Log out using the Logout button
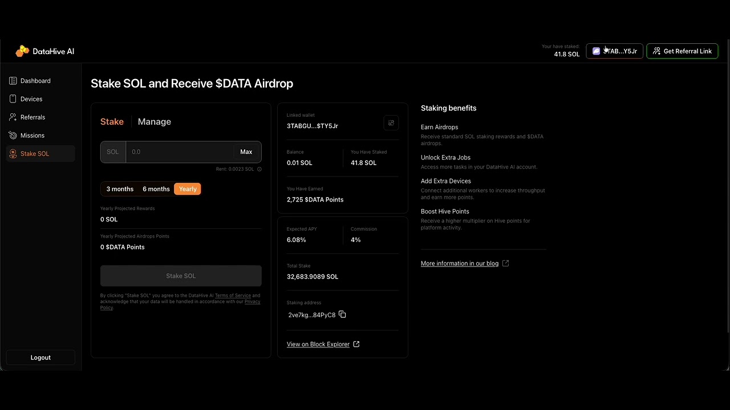The image size is (730, 410). (x=40, y=358)
